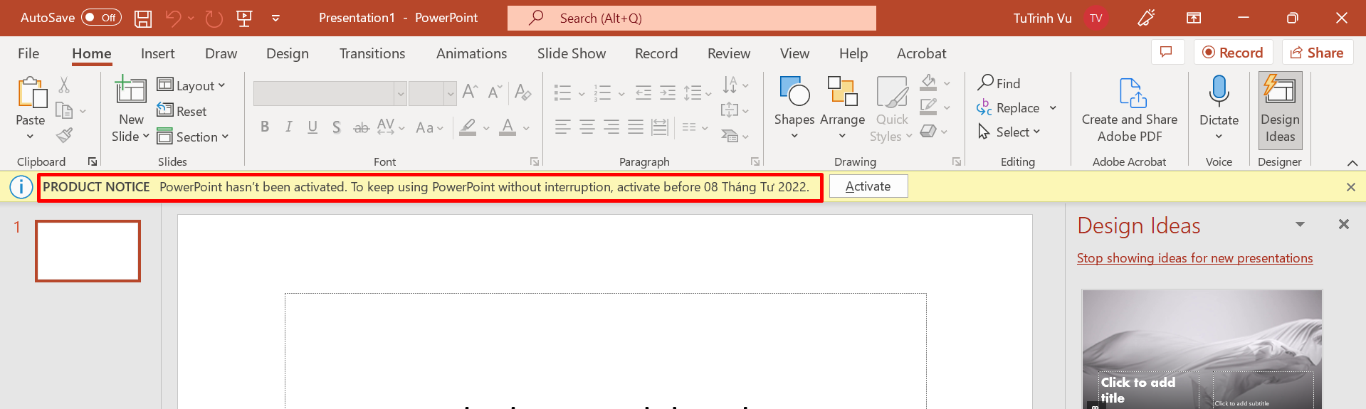Open Shapes gallery
Viewport: 1366px width, 409px height.
[794, 107]
